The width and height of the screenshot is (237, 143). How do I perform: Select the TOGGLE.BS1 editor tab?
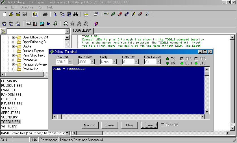click(82, 31)
